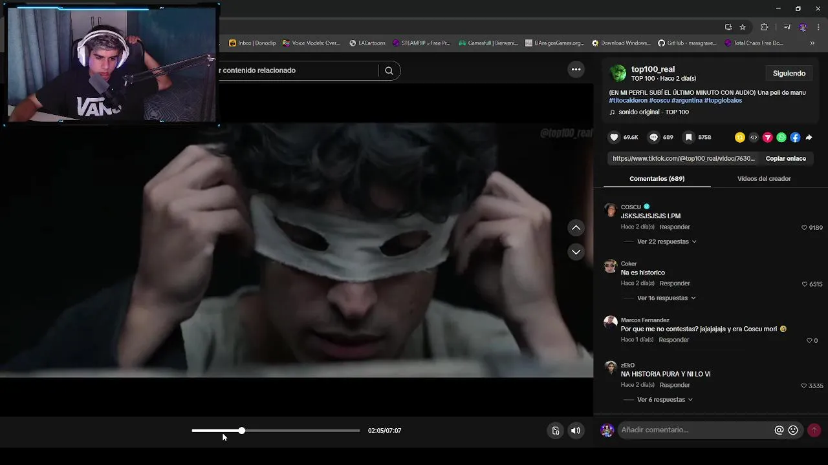Toggle the auto-scroll icon next to volume
The image size is (828, 465).
(x=555, y=431)
